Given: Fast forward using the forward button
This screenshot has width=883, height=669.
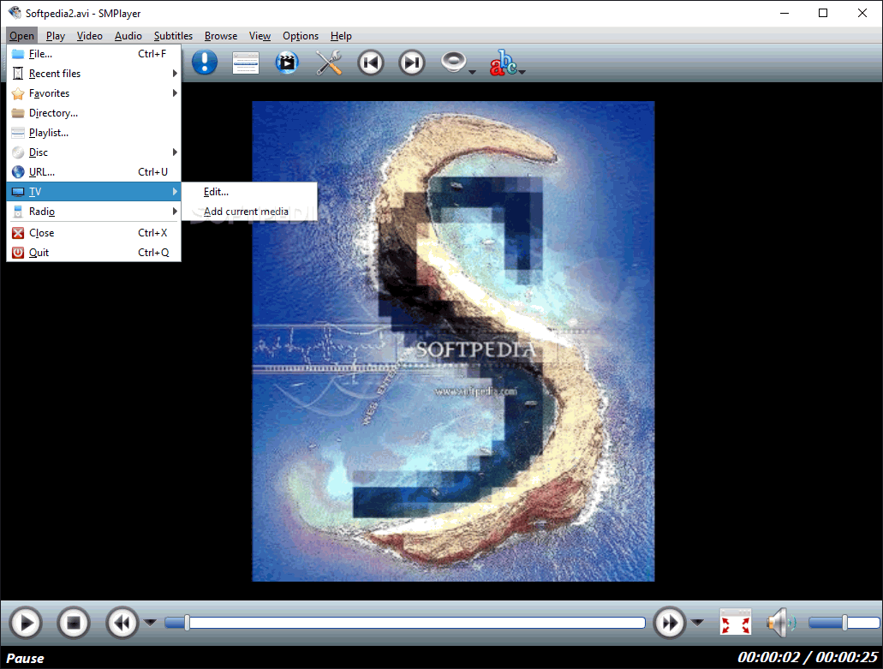Looking at the screenshot, I should (x=670, y=623).
